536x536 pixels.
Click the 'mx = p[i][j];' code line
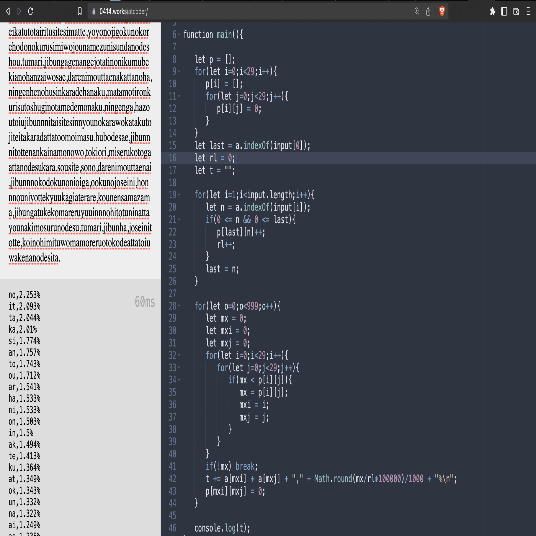pos(263,392)
